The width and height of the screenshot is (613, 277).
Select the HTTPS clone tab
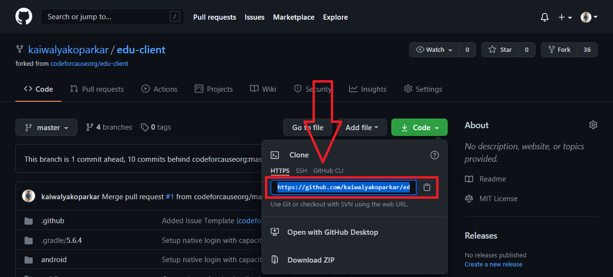280,171
